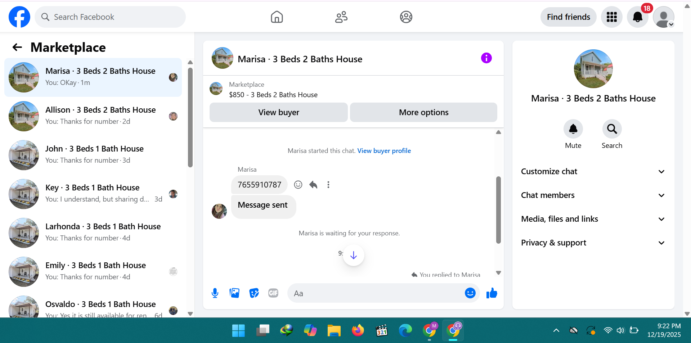
Task: Focus the Search Facebook field
Action: pos(110,17)
